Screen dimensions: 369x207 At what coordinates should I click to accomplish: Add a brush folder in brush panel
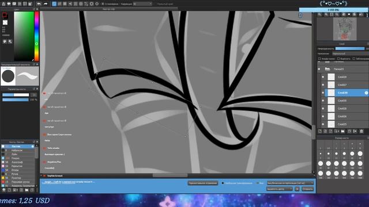click(x=27, y=190)
